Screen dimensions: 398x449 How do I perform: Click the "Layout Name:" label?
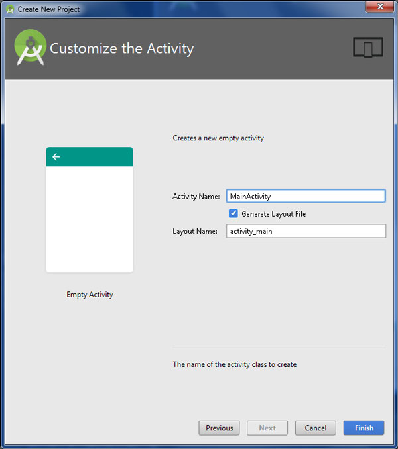click(195, 232)
